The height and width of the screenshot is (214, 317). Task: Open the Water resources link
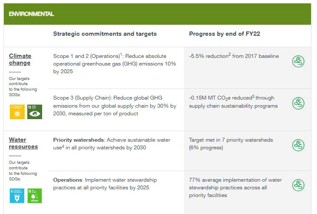[23, 143]
